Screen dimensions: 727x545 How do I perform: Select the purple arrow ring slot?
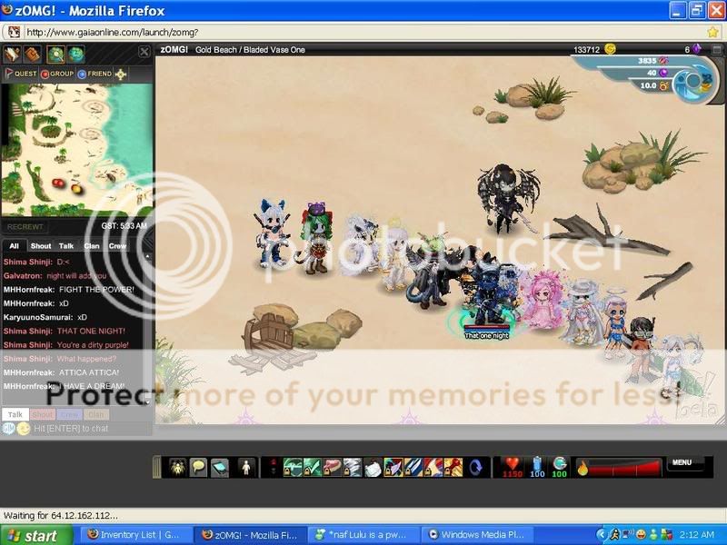[x=393, y=467]
